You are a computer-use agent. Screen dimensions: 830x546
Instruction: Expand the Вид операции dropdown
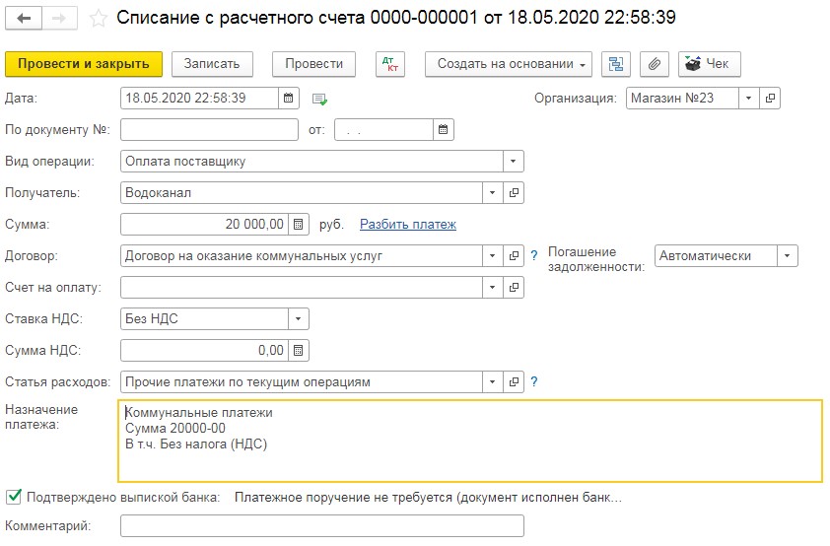(514, 161)
